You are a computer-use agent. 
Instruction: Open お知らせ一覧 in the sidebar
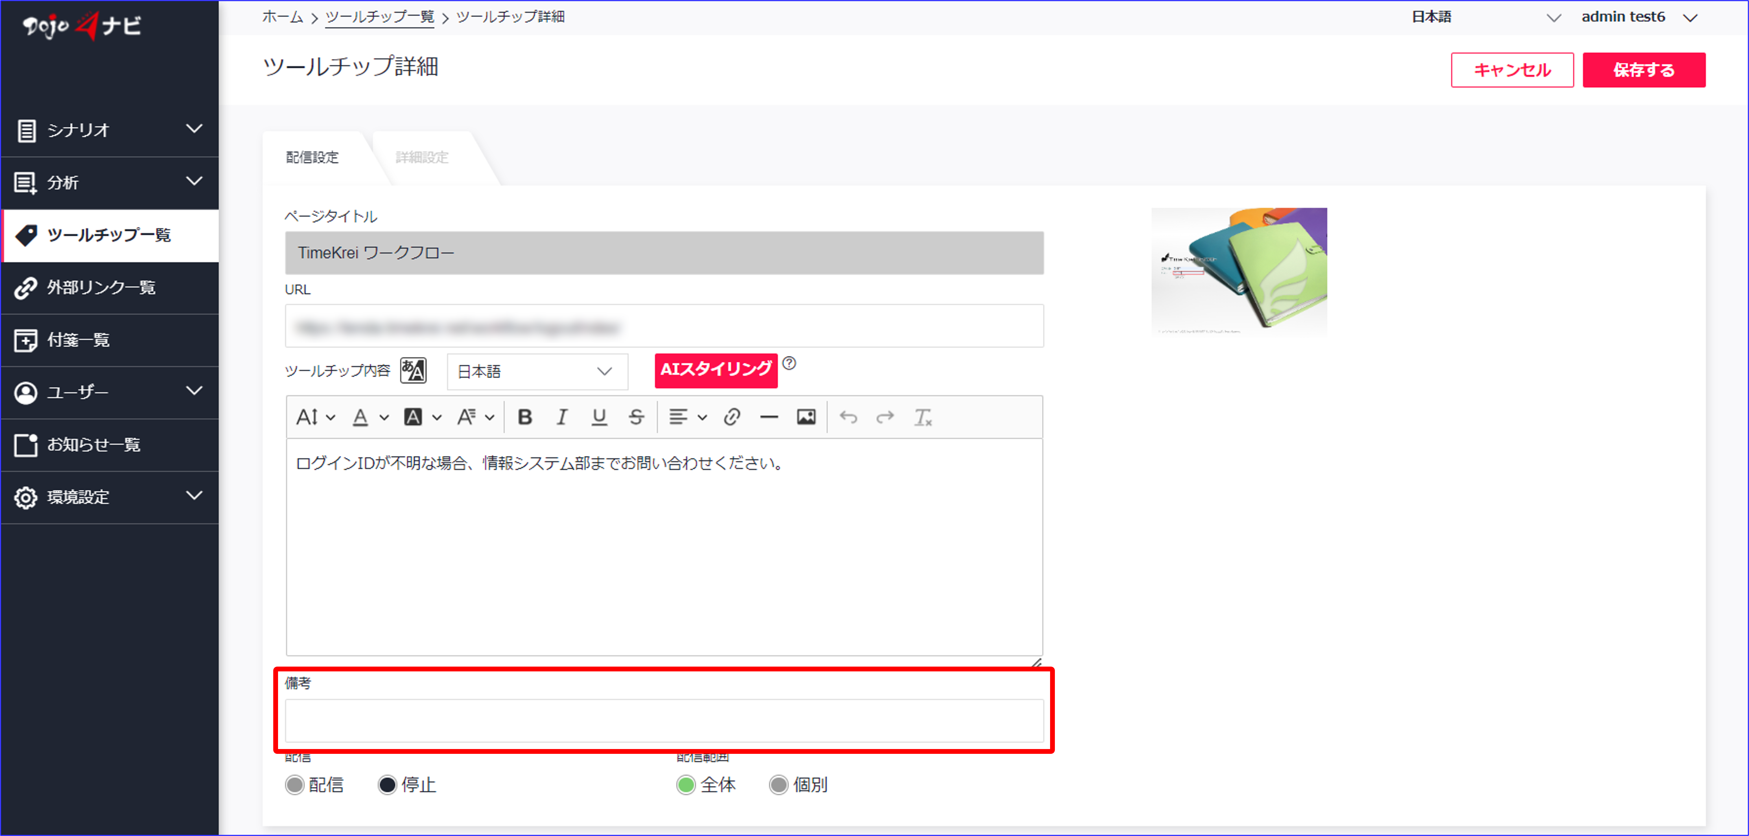[x=110, y=445]
